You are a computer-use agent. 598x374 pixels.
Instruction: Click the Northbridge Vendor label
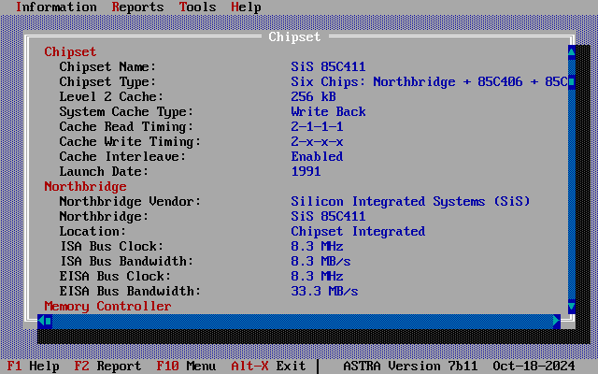click(x=130, y=201)
